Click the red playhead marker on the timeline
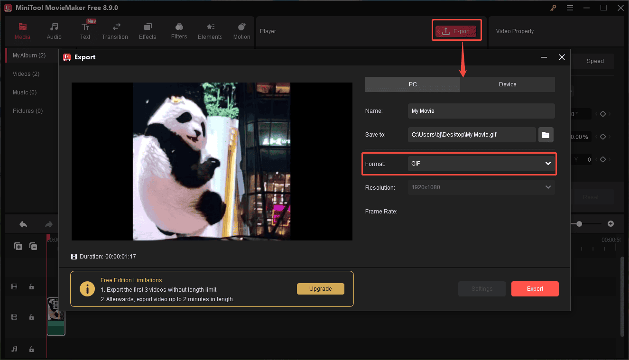 click(48, 237)
